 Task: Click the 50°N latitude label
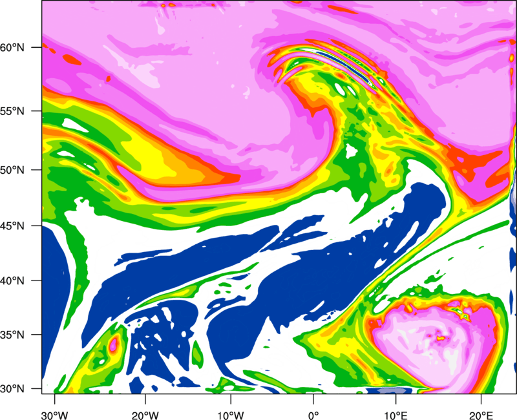tap(12, 170)
